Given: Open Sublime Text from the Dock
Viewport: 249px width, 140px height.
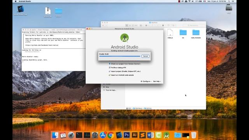Looking at the screenshot, I should [142, 135].
